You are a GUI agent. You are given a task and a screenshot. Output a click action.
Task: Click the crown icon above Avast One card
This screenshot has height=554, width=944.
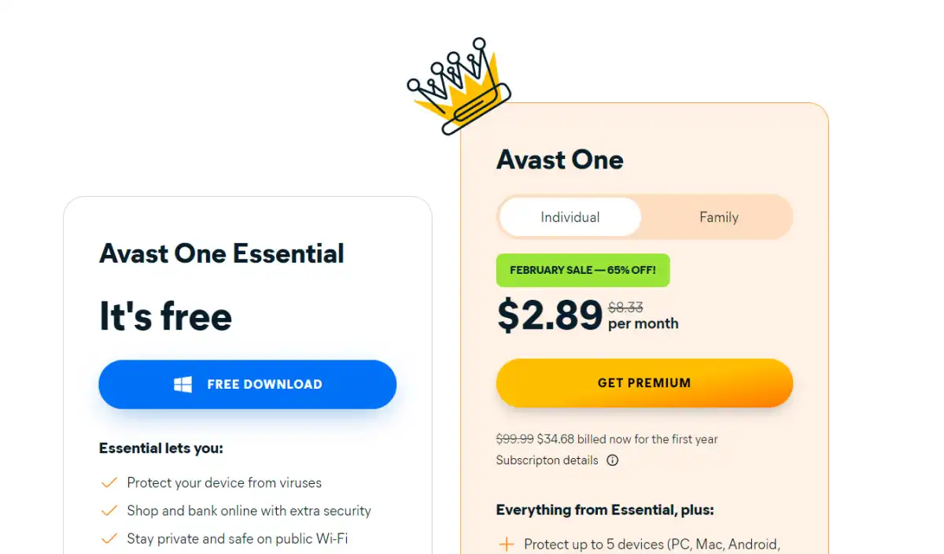pyautogui.click(x=459, y=86)
